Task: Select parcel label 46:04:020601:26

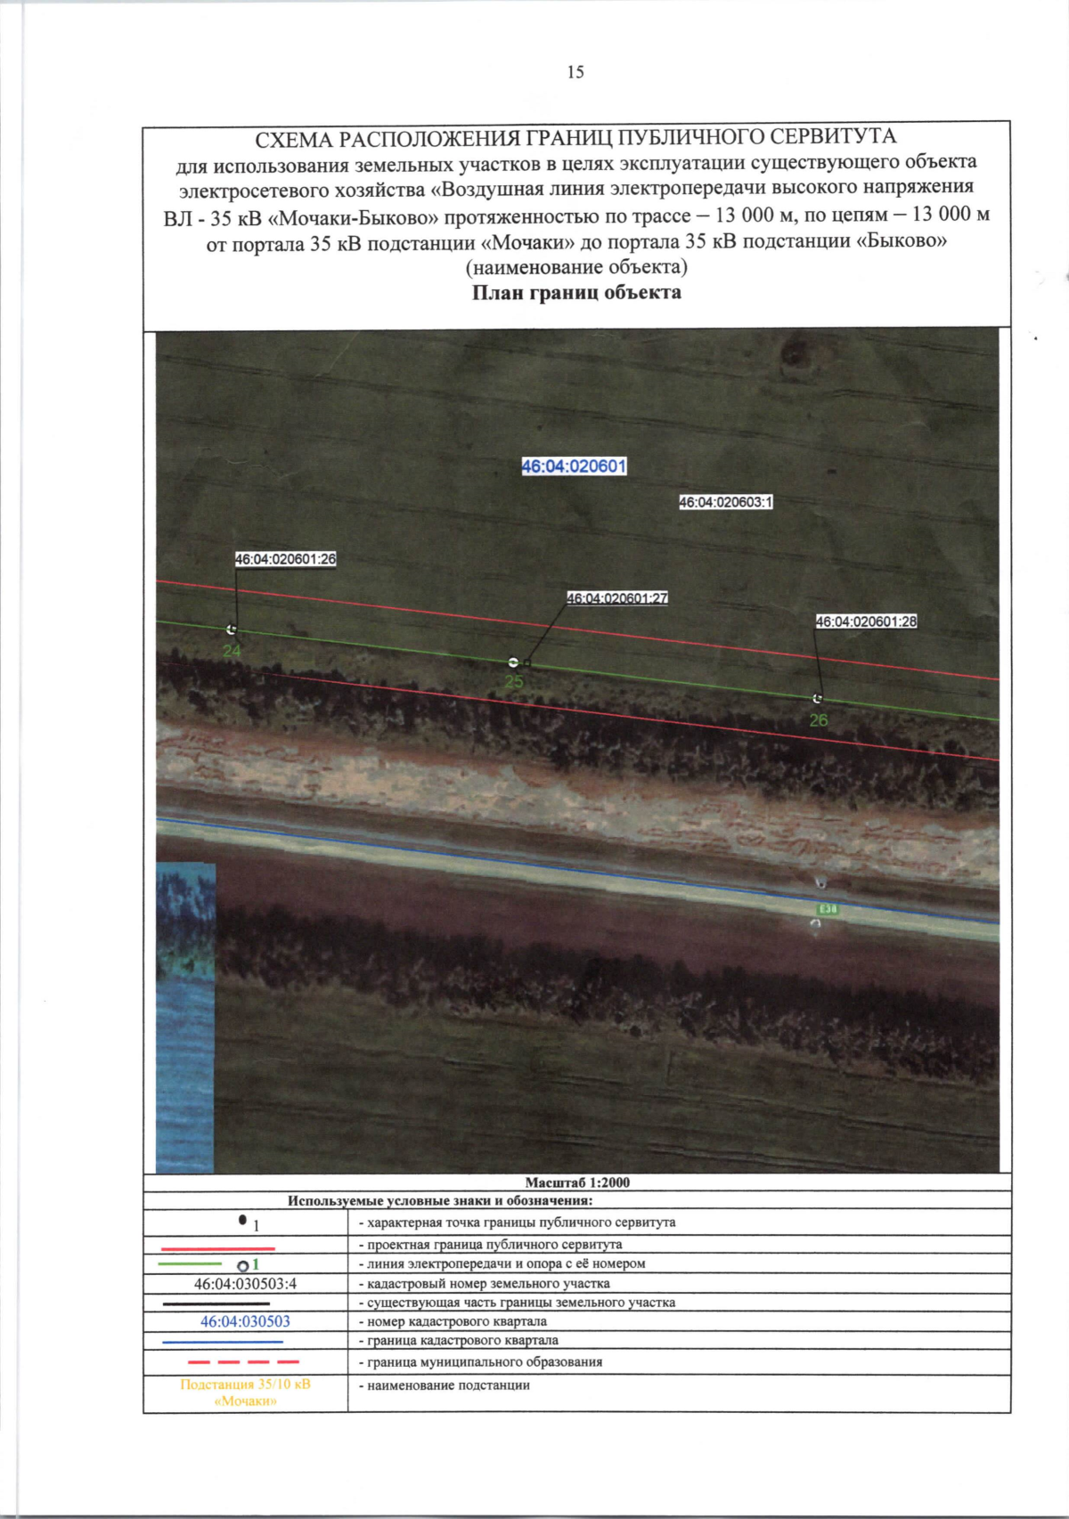Action: click(x=285, y=559)
